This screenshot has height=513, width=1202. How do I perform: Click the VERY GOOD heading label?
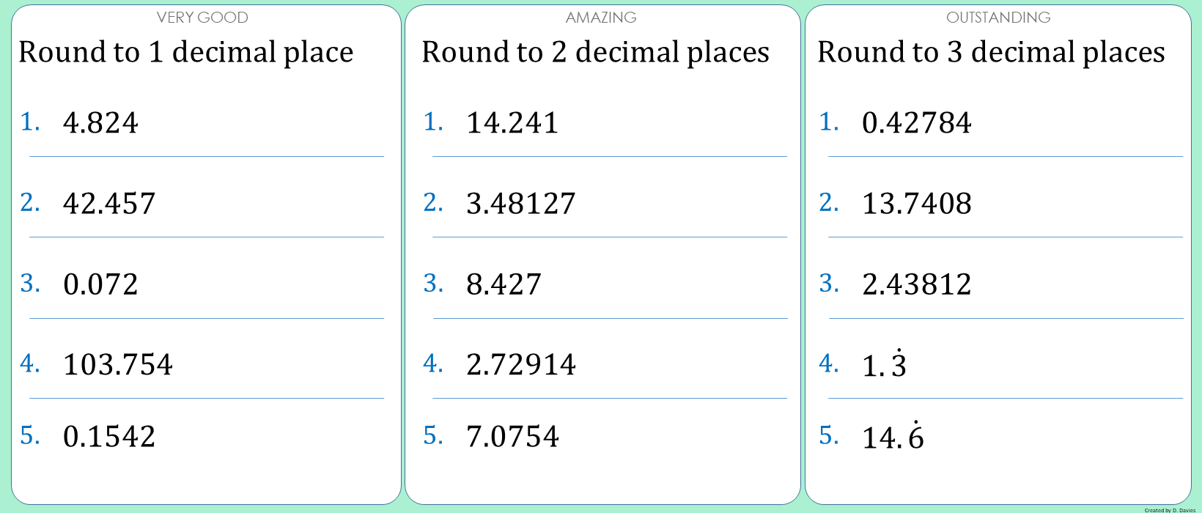pyautogui.click(x=202, y=18)
